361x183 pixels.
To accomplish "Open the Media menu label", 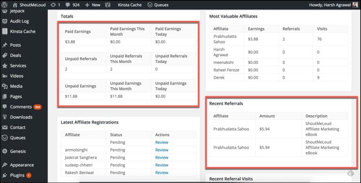I will [16, 86].
